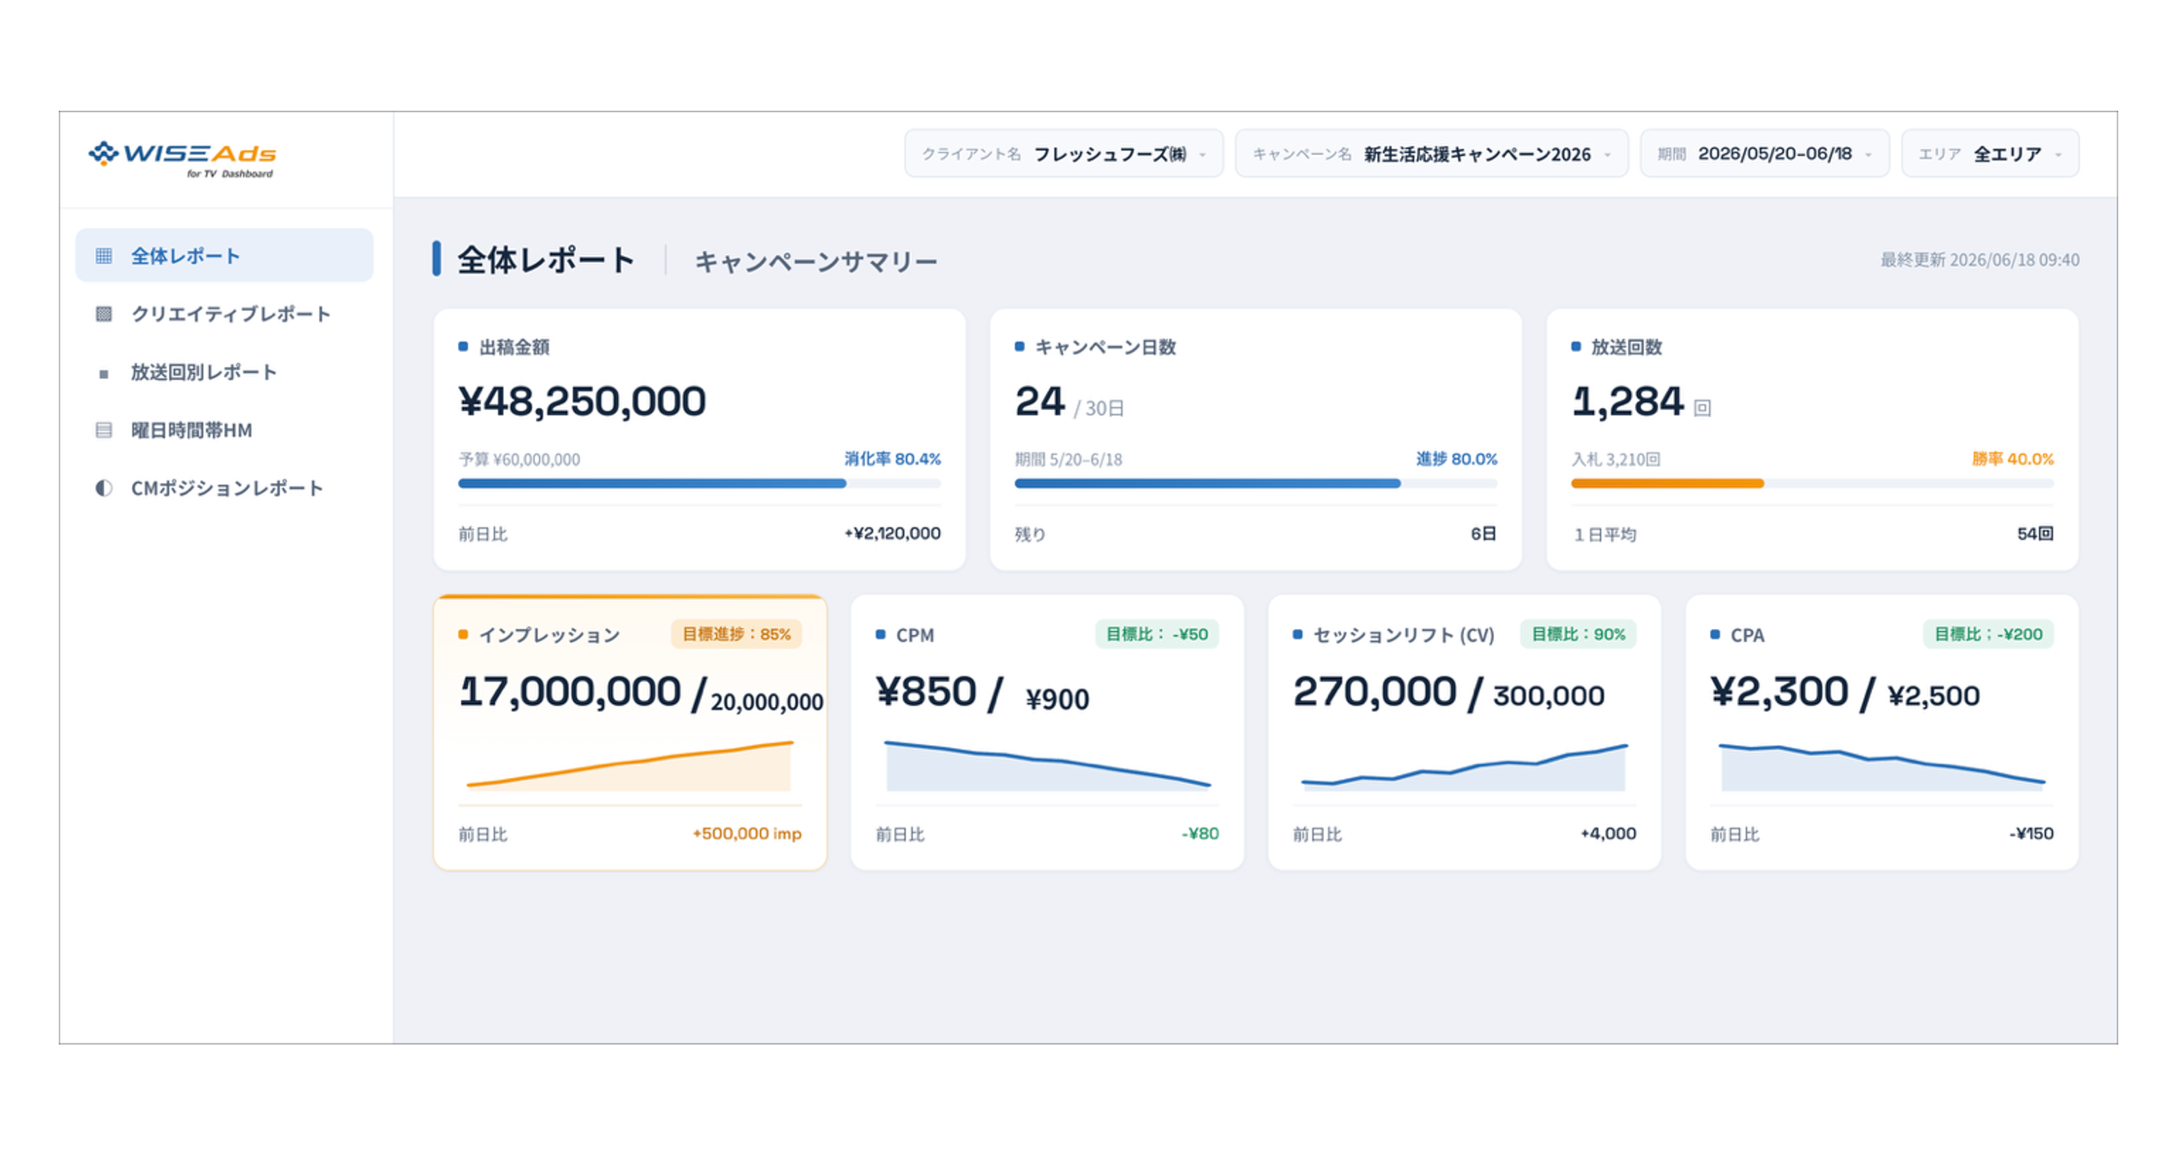
Task: Click the 放送回別レポート small square icon
Action: (104, 374)
